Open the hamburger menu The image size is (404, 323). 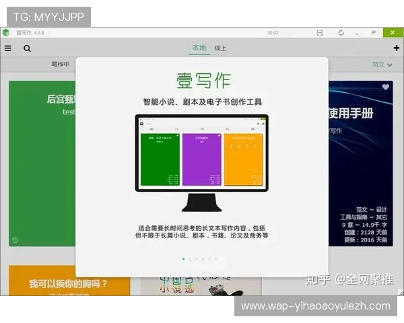pos(8,48)
